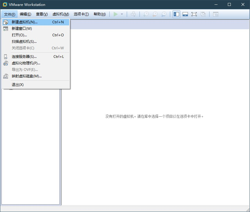This screenshot has width=250, height=212.
Task: Click the new window menu icon
Action: 6,29
